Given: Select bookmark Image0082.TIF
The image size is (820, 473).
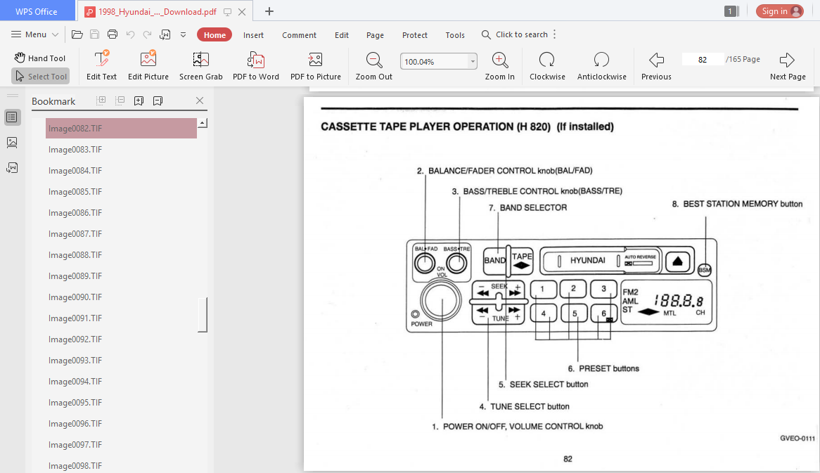Looking at the screenshot, I should coord(122,129).
